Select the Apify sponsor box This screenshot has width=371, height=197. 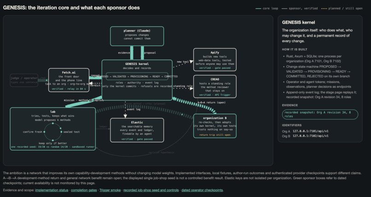(214, 59)
